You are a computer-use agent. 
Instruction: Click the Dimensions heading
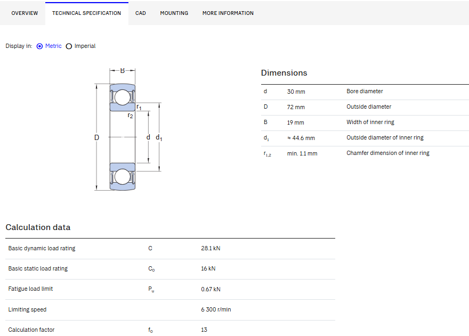click(x=284, y=73)
